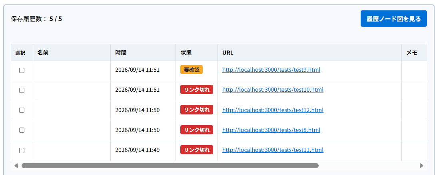
Task: Click the time cell in the test9.html row
Action: tap(143, 71)
